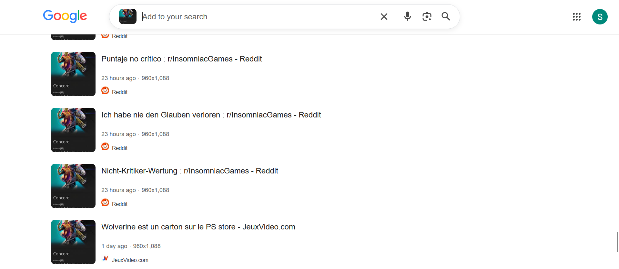Go to the Google homepage logo

[65, 16]
